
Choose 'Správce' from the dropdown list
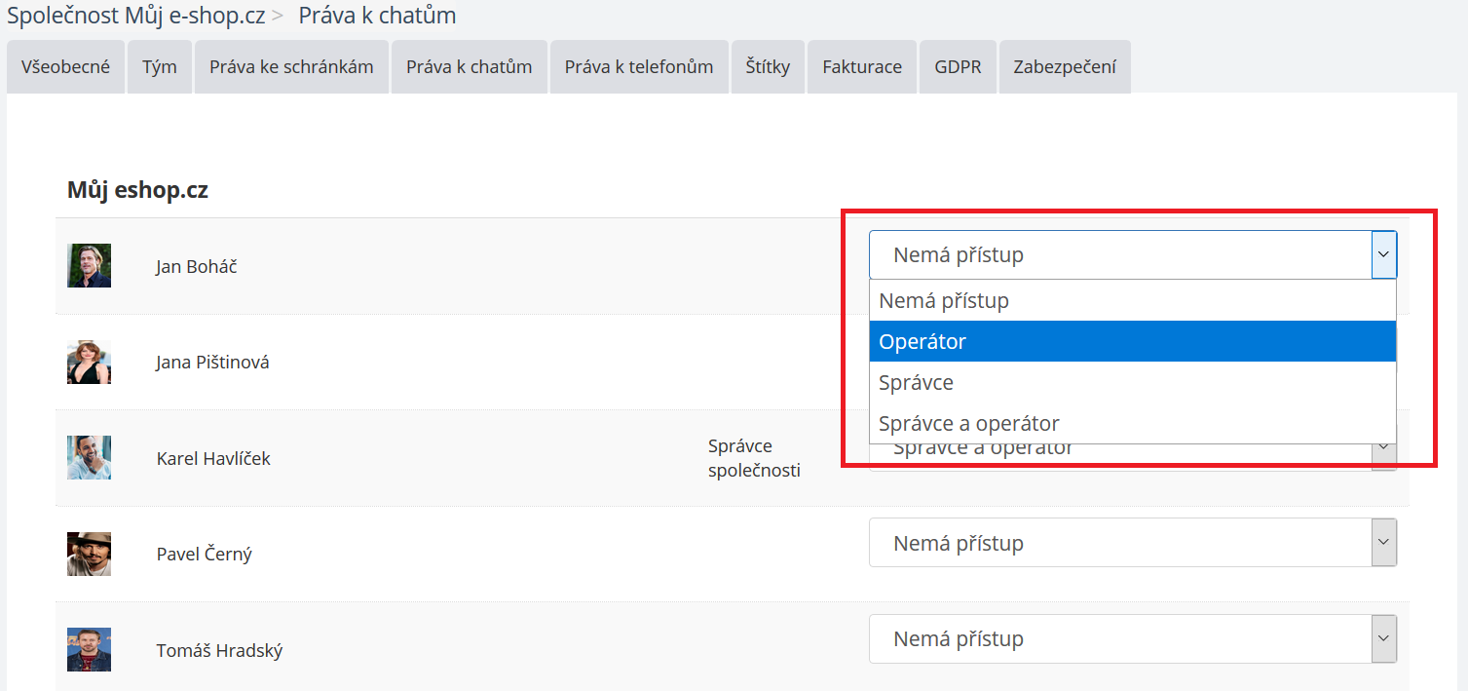pyautogui.click(x=1132, y=382)
